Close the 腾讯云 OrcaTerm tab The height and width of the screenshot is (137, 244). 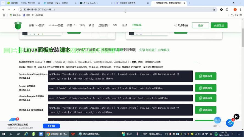[x=112, y=3]
